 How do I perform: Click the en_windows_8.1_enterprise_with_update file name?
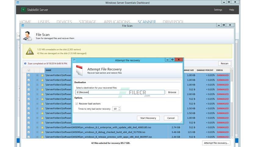click(x=98, y=128)
